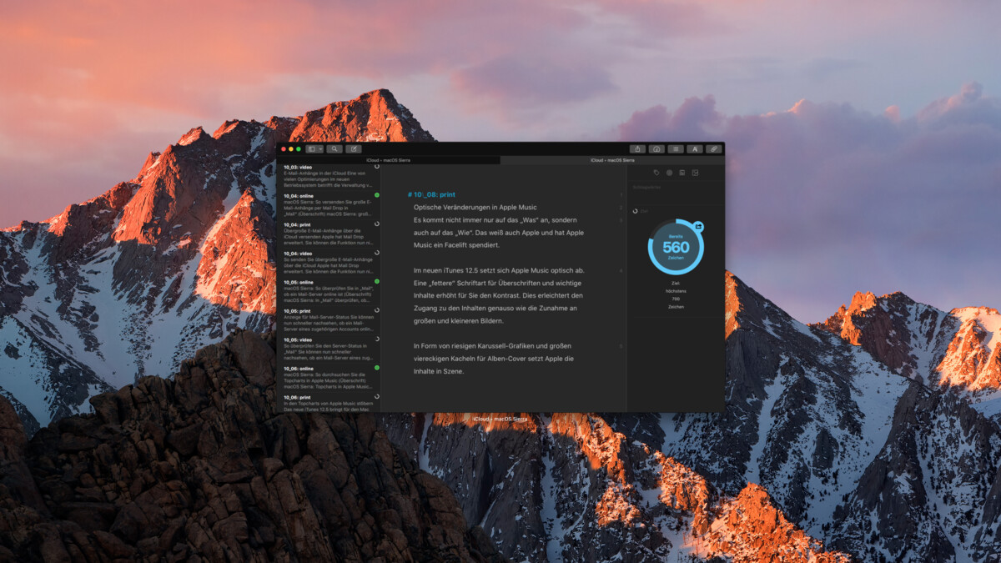The height and width of the screenshot is (563, 1001).
Task: Select the left iCloud - macOS Sierra tab
Action: click(387, 160)
